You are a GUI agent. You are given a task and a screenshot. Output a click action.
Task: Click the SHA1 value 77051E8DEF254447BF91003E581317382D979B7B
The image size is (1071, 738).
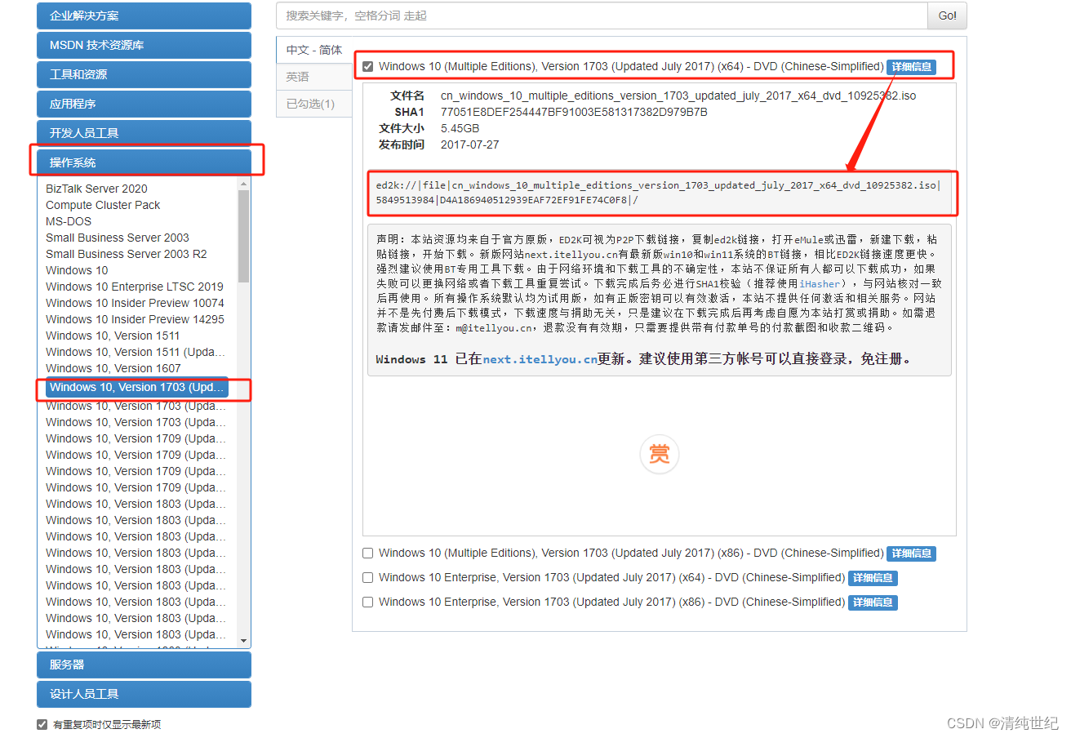pyautogui.click(x=574, y=112)
